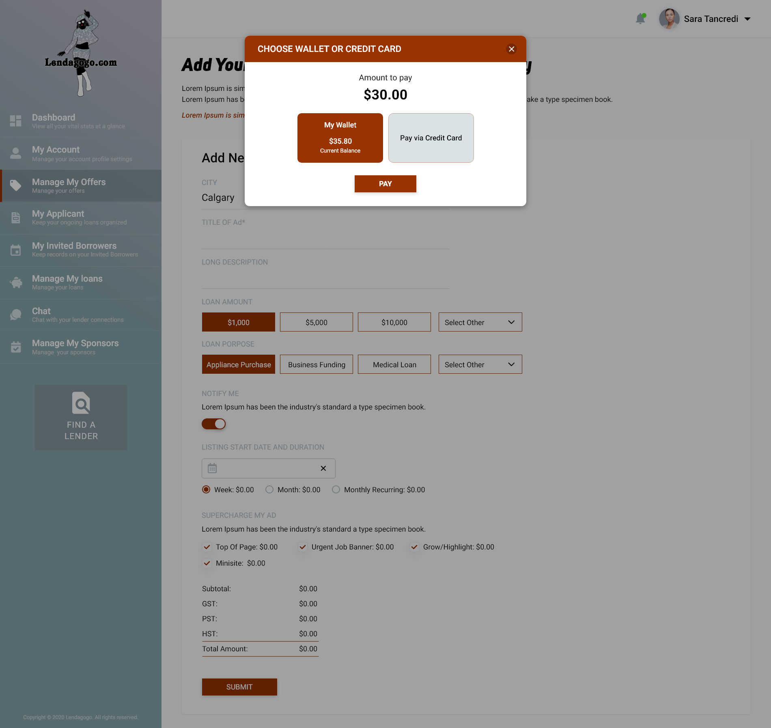Open the Loan Purpose Select Other dropdown
The width and height of the screenshot is (771, 728).
(480, 364)
